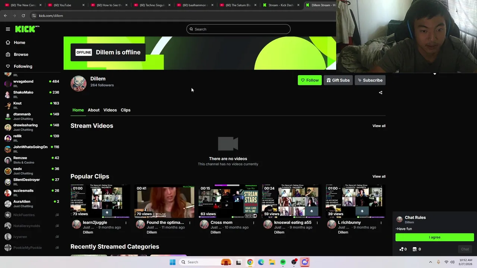Switch to the Videos tab
477x268 pixels.
(x=110, y=110)
